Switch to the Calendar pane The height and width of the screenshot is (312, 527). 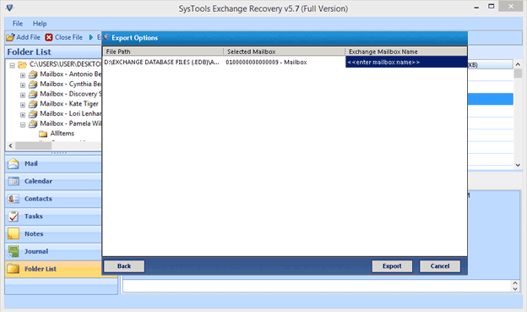(x=53, y=181)
